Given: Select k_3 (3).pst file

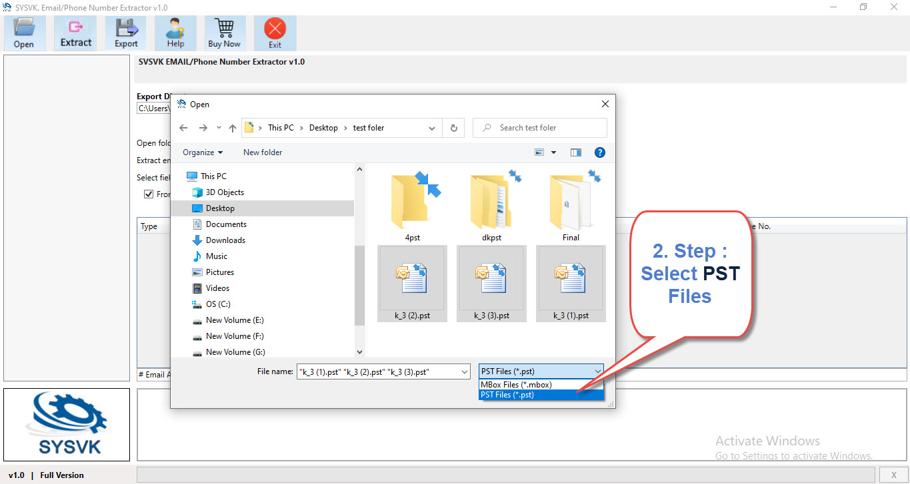Looking at the screenshot, I should (491, 284).
